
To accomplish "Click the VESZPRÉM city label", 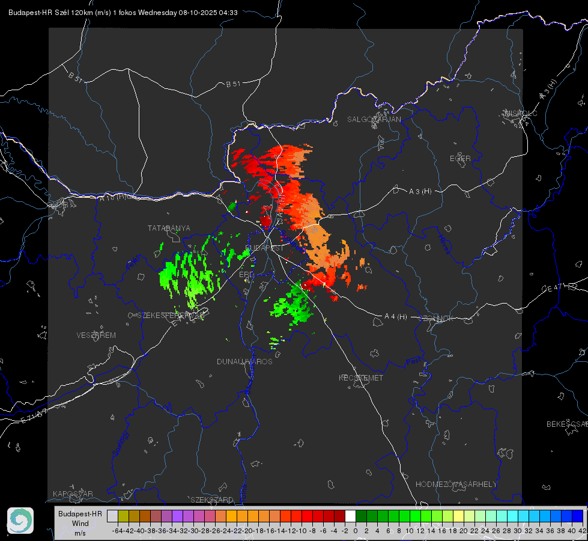I will (x=96, y=335).
